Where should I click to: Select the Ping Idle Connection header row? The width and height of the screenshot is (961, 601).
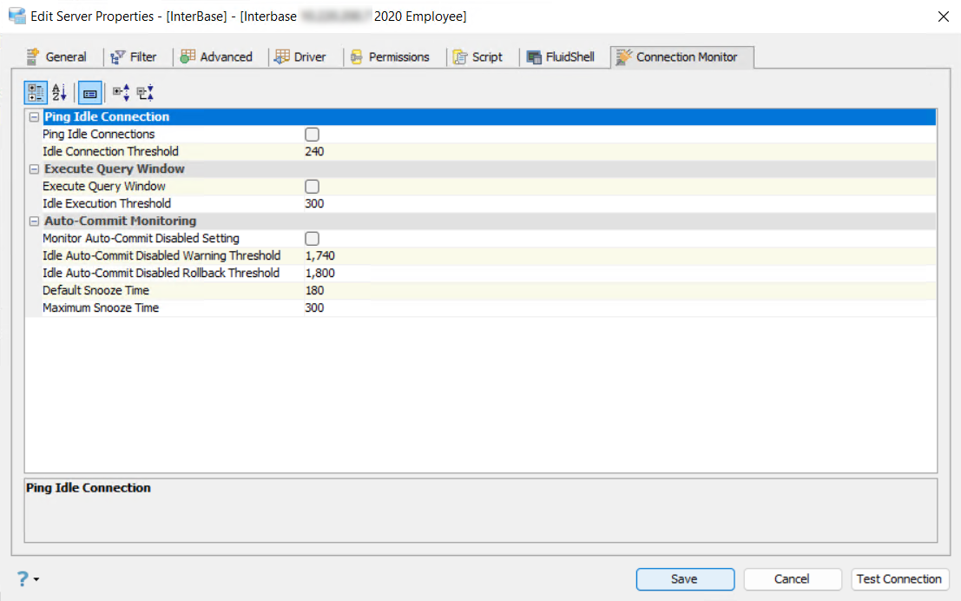click(490, 117)
